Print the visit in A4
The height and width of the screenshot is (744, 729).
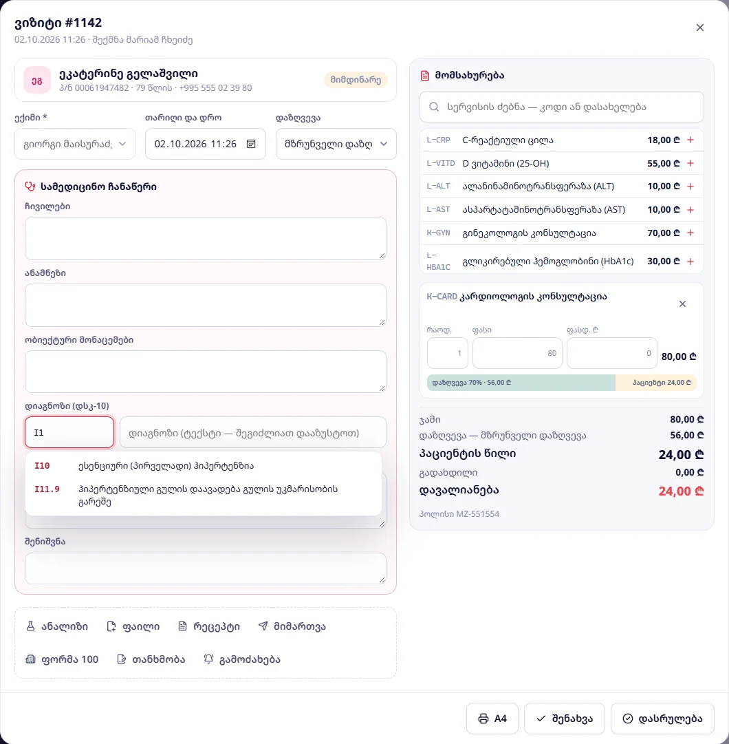coord(492,719)
